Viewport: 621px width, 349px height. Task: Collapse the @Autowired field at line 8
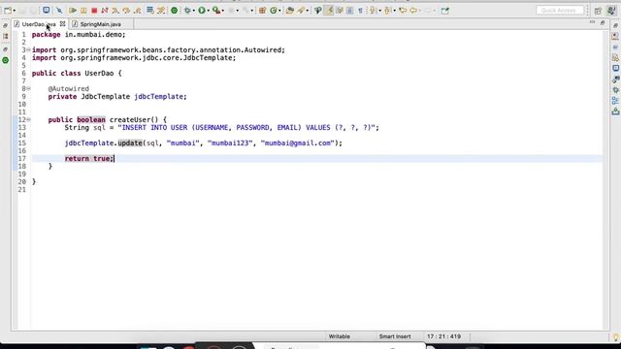(28, 88)
